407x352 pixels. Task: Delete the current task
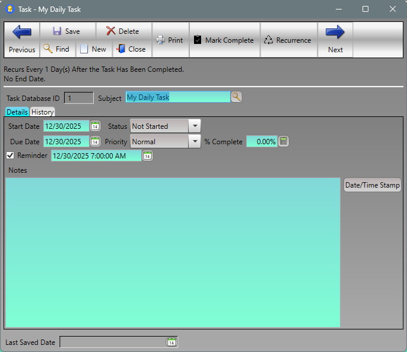[x=122, y=31]
